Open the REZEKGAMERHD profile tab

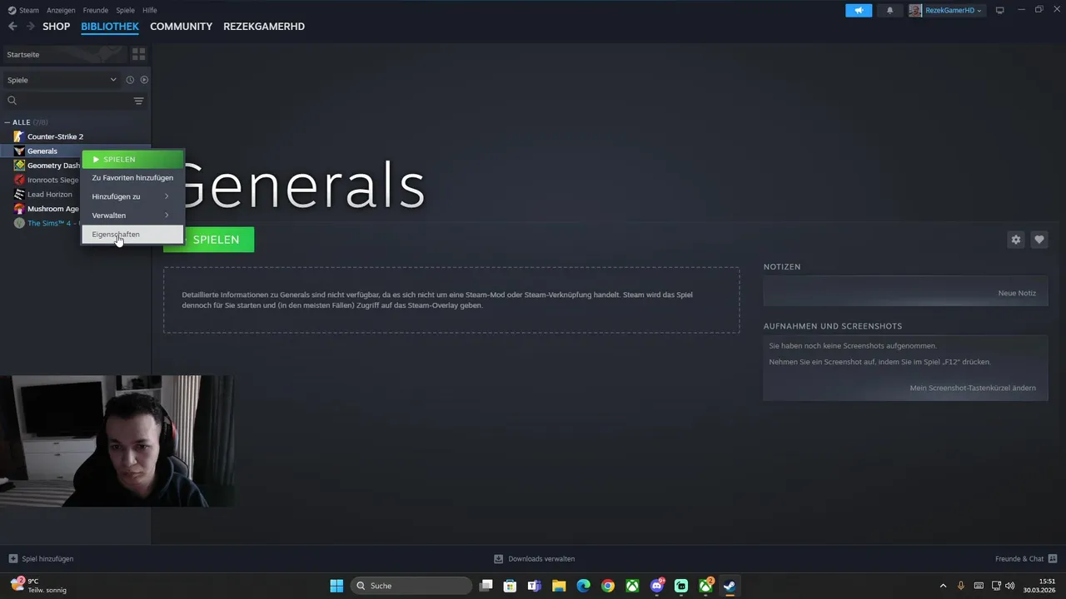[264, 27]
